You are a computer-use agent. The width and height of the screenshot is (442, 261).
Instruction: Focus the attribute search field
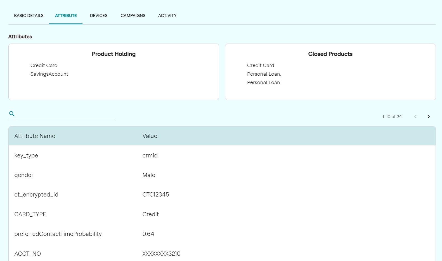pos(66,114)
